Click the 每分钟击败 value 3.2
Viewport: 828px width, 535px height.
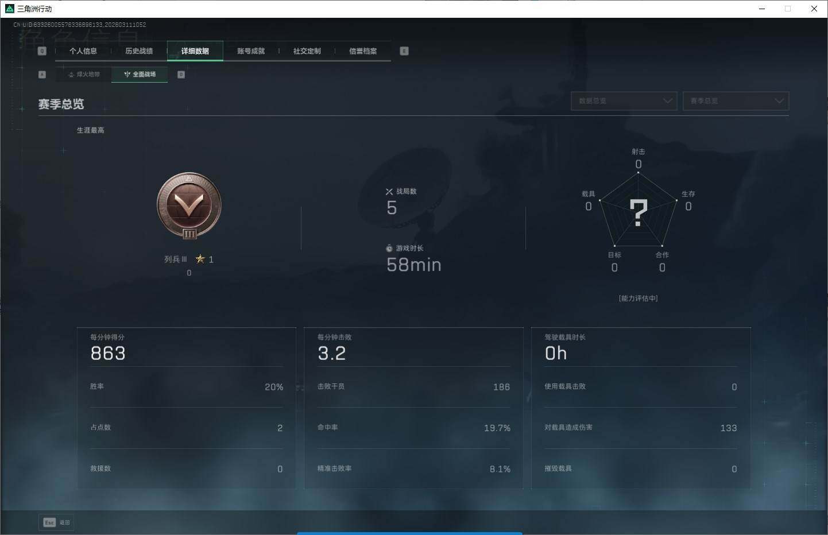(332, 354)
